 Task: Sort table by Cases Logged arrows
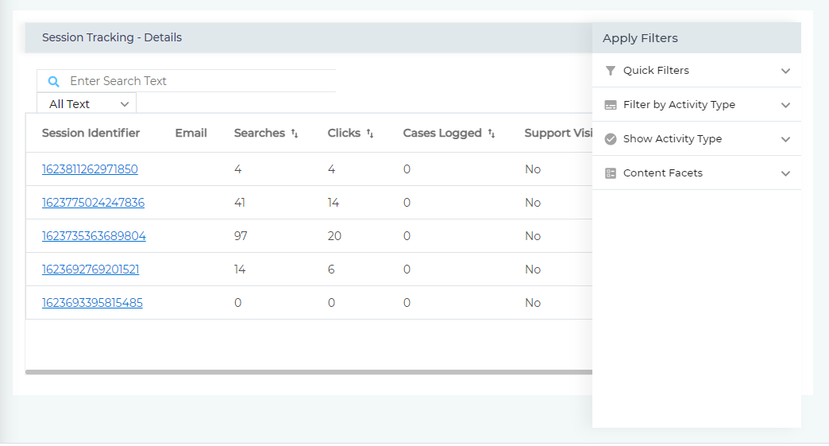point(492,134)
